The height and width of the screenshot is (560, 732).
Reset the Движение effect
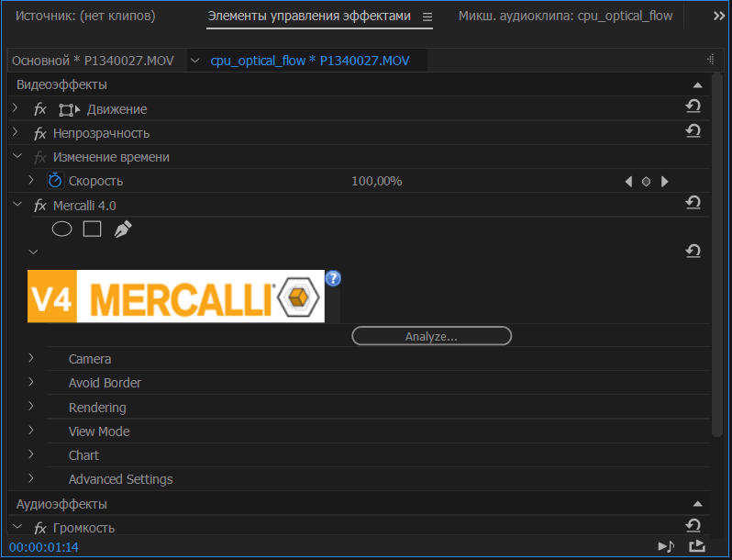(693, 107)
